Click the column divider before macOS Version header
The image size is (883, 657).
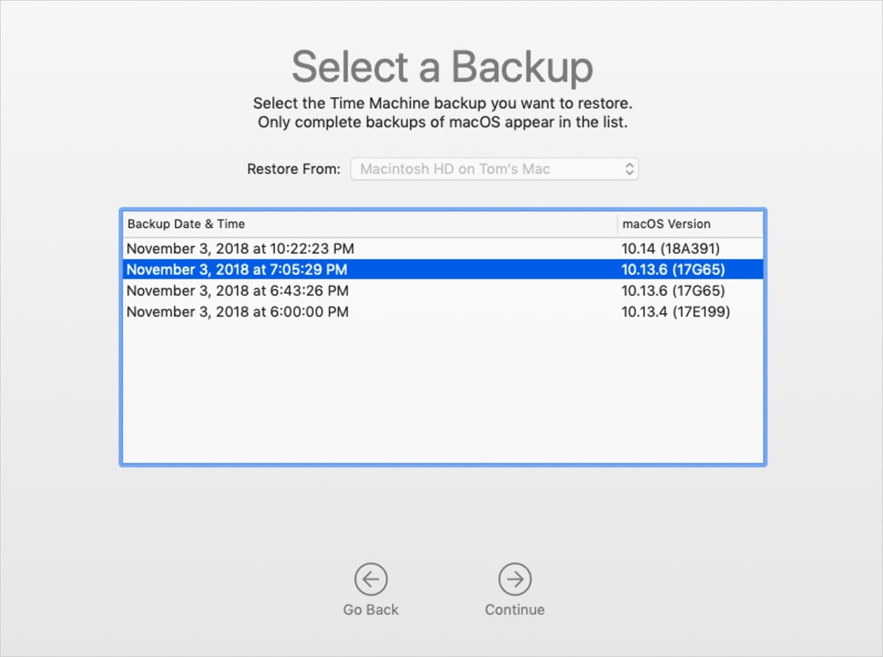pyautogui.click(x=617, y=224)
